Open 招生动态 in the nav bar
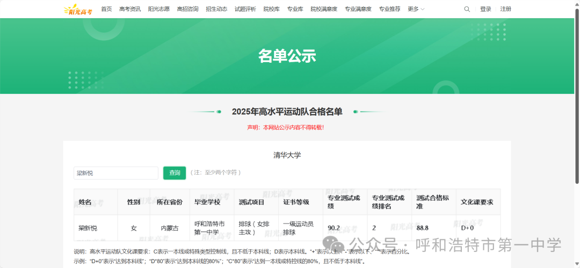Screen dimensions: 580x268 click(216, 9)
